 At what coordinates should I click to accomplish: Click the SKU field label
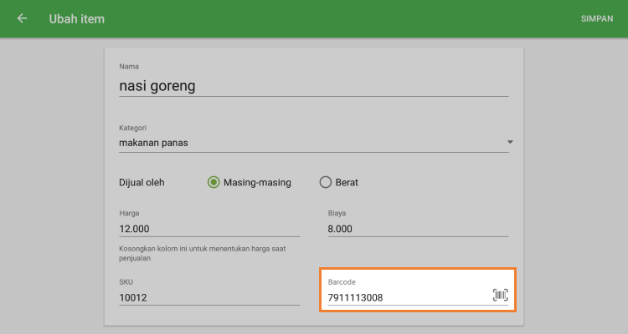(x=126, y=282)
